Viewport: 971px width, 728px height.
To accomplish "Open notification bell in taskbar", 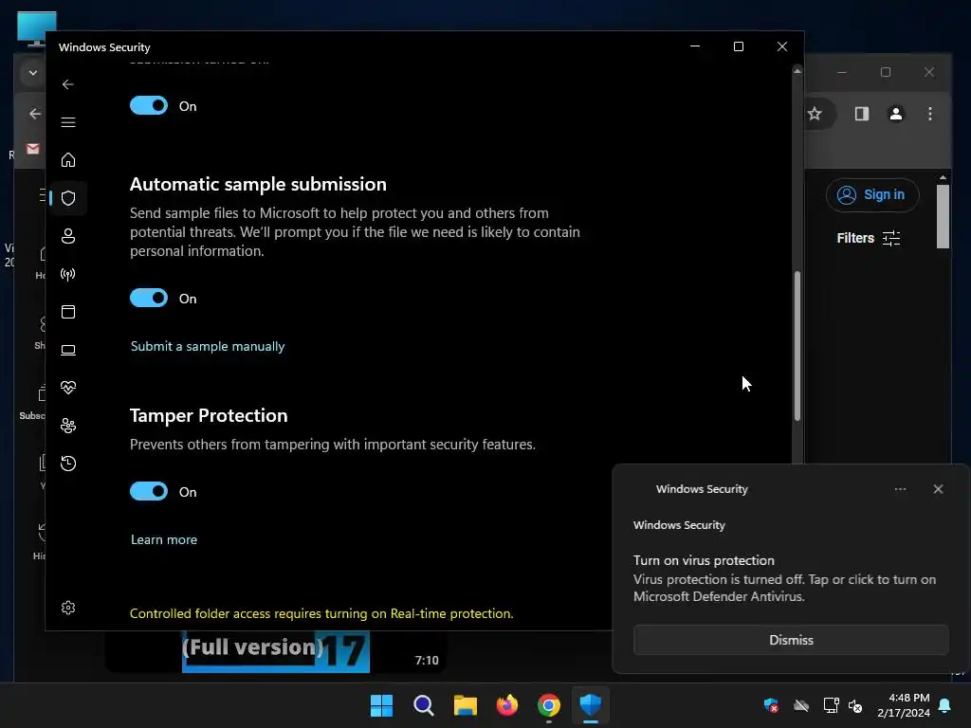I will (945, 705).
